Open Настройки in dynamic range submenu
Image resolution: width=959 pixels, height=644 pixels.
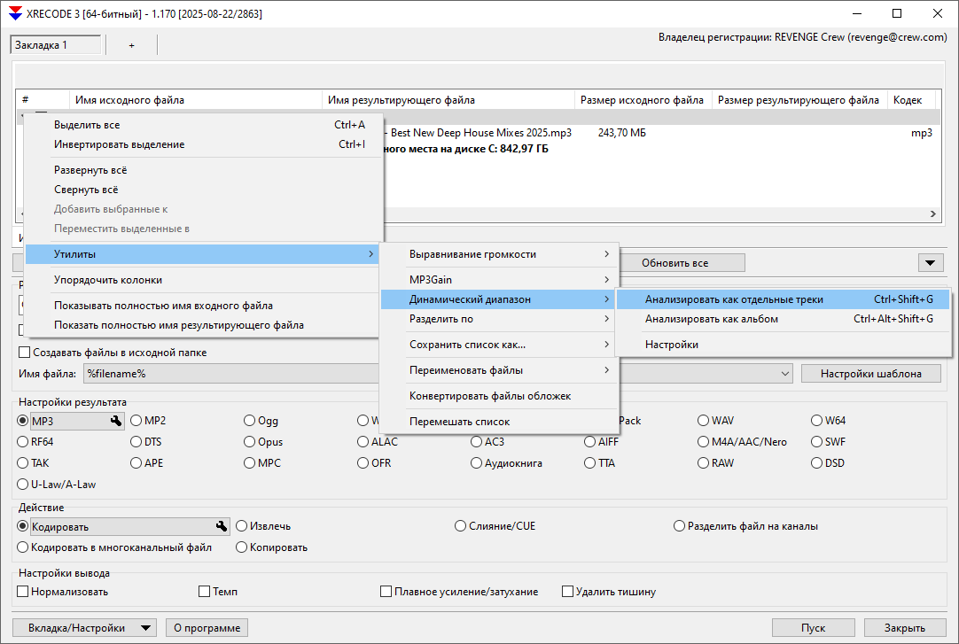(x=783, y=345)
